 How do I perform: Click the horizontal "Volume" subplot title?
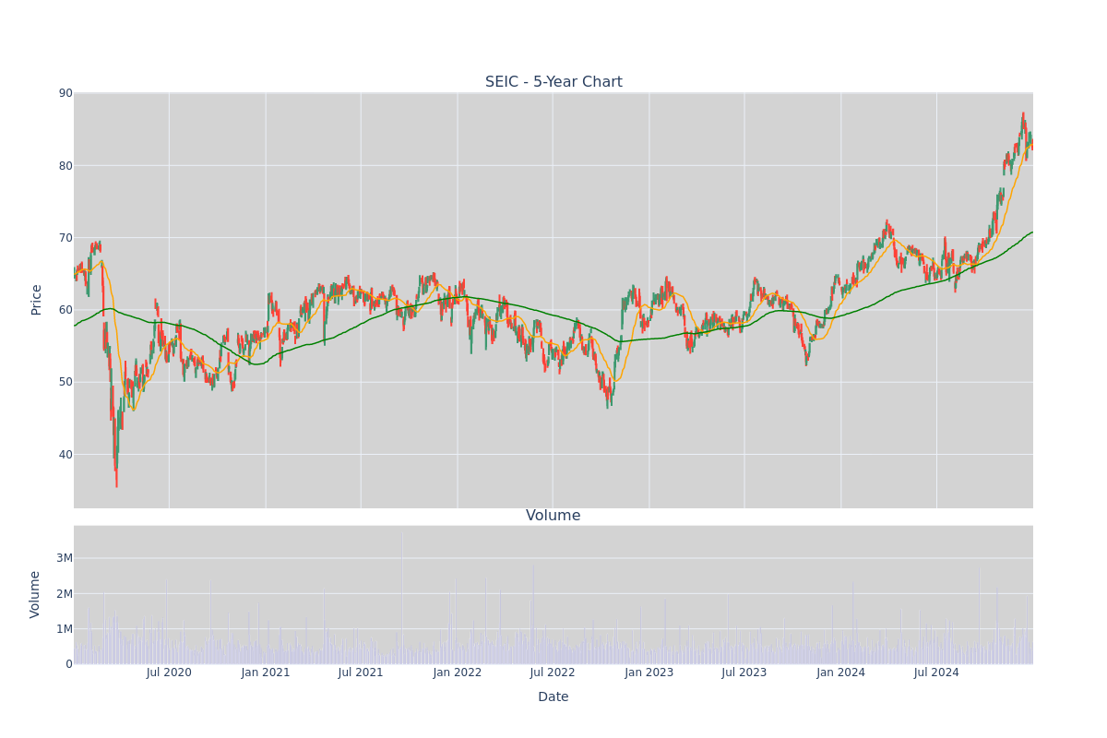(553, 516)
